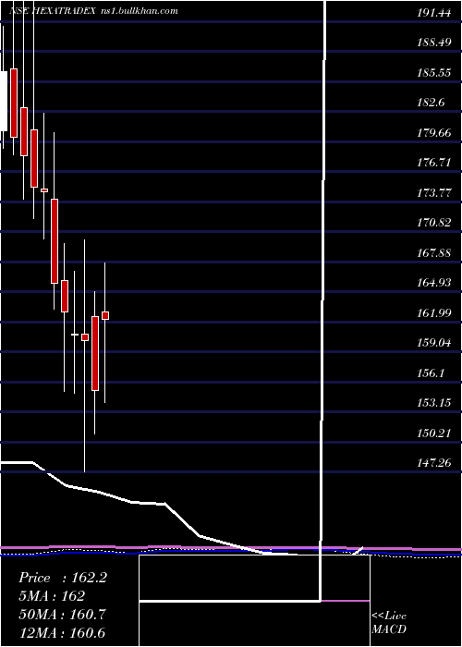Select the 156.1 price axis label
Image resolution: width=462 pixels, height=647 pixels.
pyautogui.click(x=431, y=373)
